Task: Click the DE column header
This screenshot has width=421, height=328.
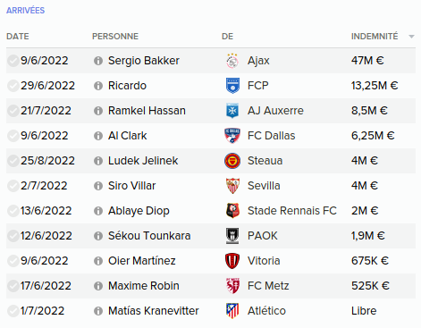Action: point(227,37)
